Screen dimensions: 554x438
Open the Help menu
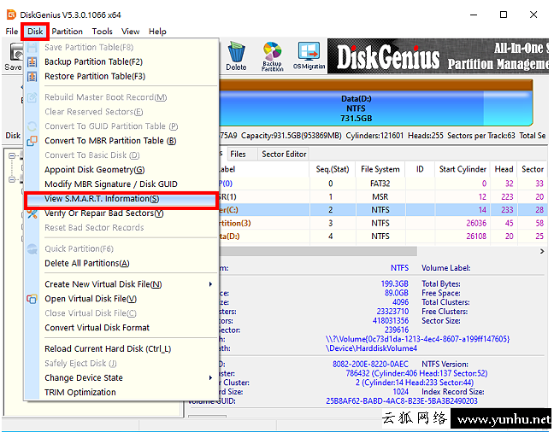click(x=157, y=32)
